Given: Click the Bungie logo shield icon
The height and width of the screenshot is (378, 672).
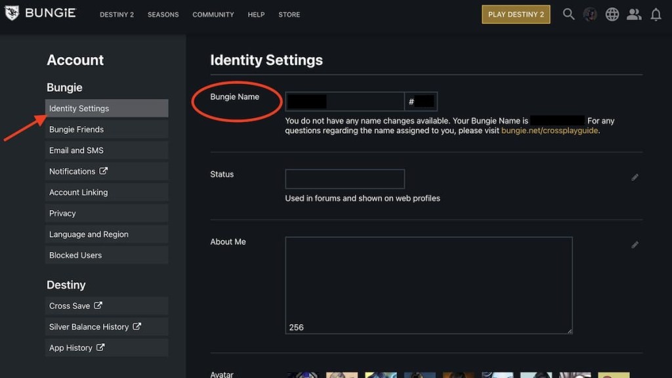Looking at the screenshot, I should tap(12, 13).
